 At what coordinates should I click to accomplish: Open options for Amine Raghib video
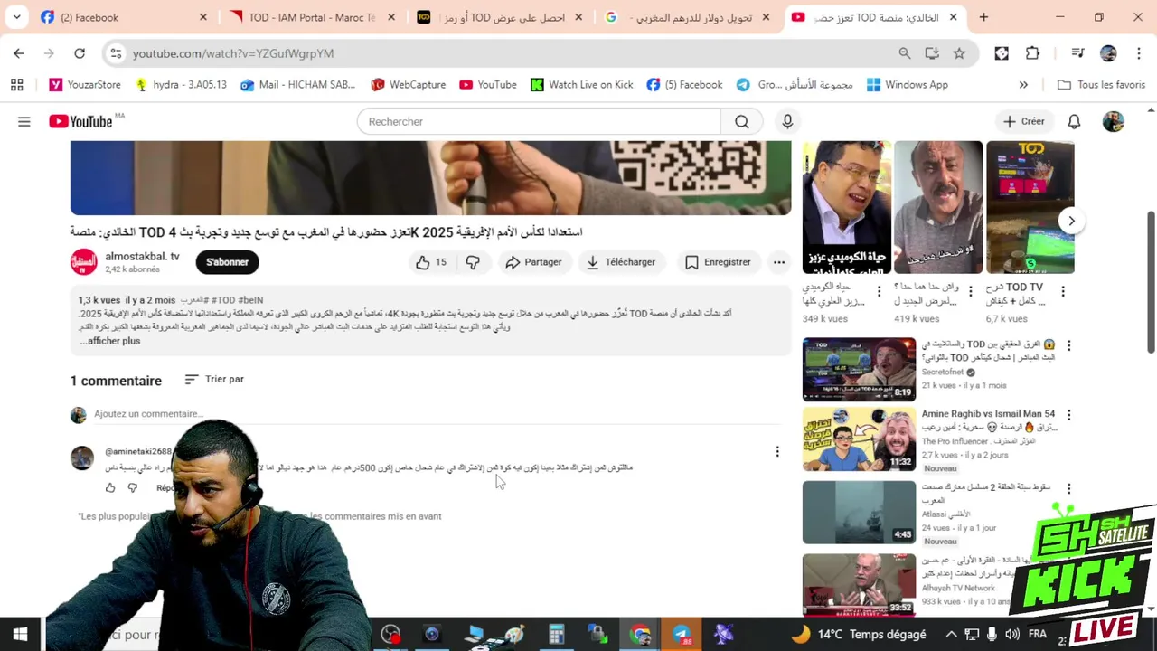tap(1068, 415)
